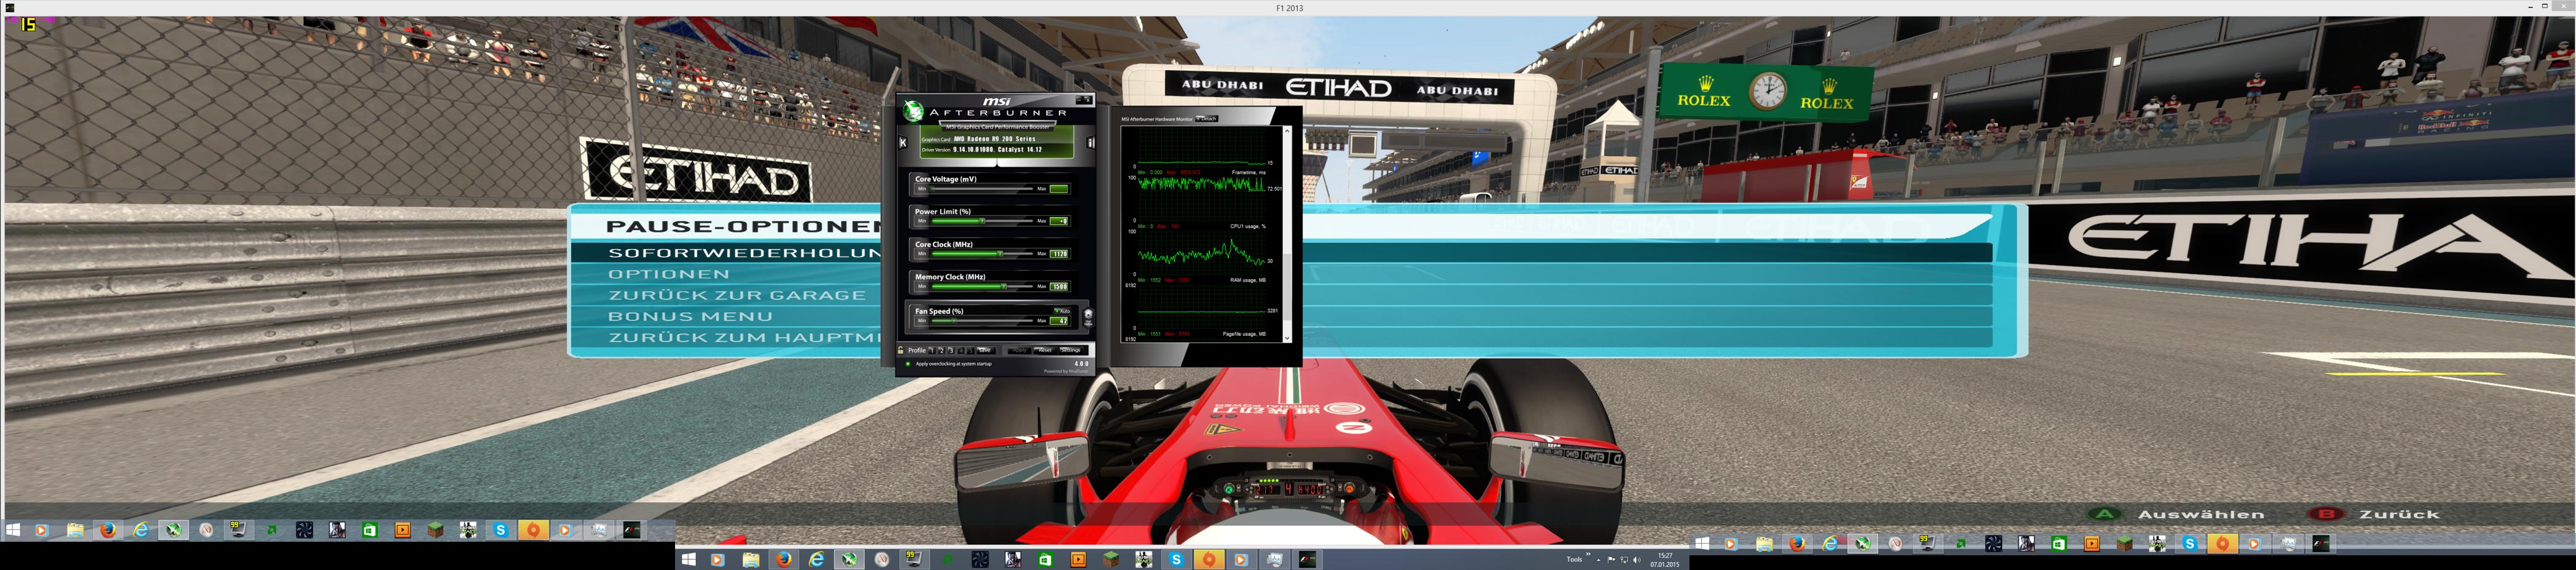Click the Core Clock value field 1120
Viewport: 2576px width, 570px height.
coord(1059,254)
